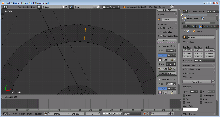Add a new screen layout with plus icon
Image resolution: width=220 pixels, height=117 pixels.
pyautogui.click(x=64, y=7)
